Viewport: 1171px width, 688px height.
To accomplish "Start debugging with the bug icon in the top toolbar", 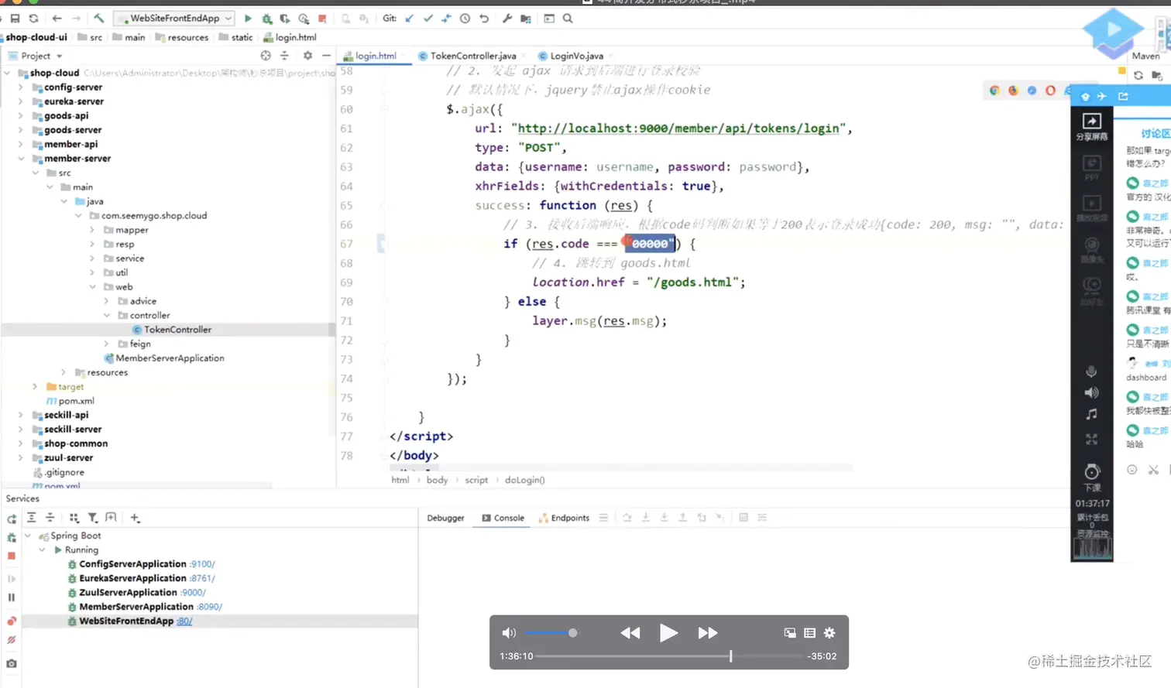I will pos(266,19).
